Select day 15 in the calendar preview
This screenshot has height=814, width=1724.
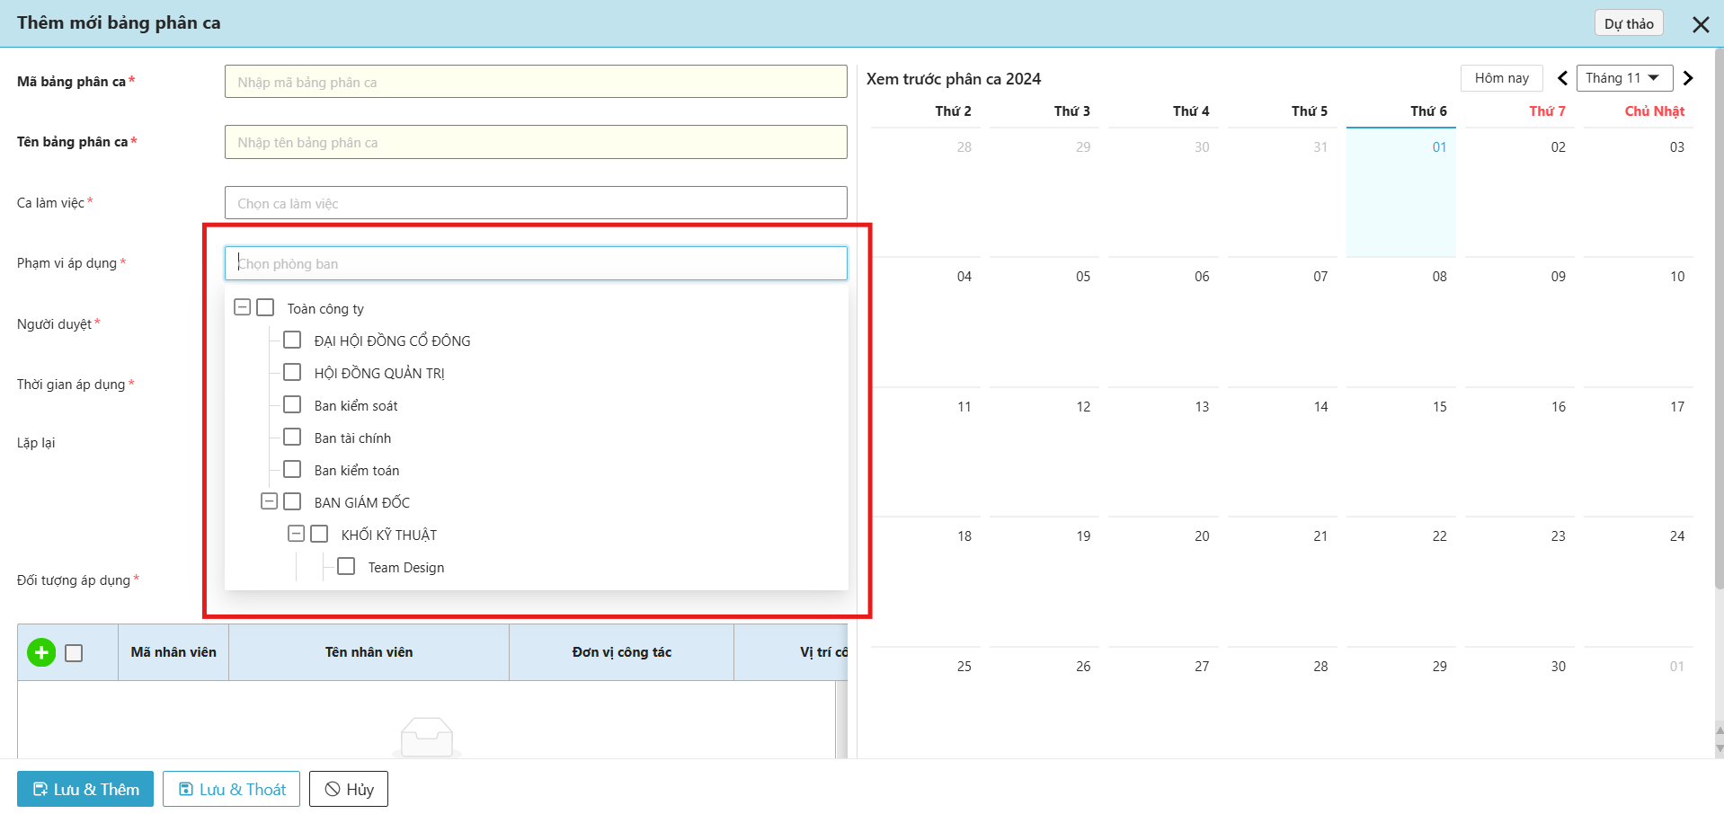coord(1439,407)
